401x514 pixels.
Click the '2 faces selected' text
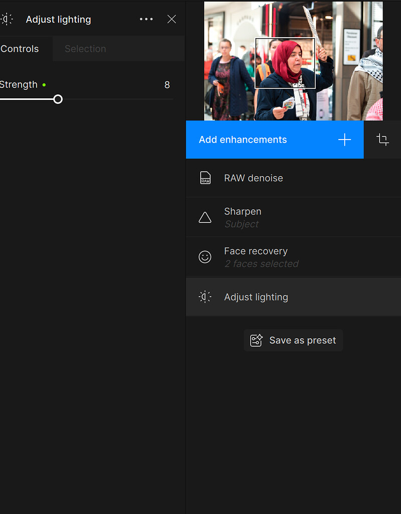(x=261, y=264)
